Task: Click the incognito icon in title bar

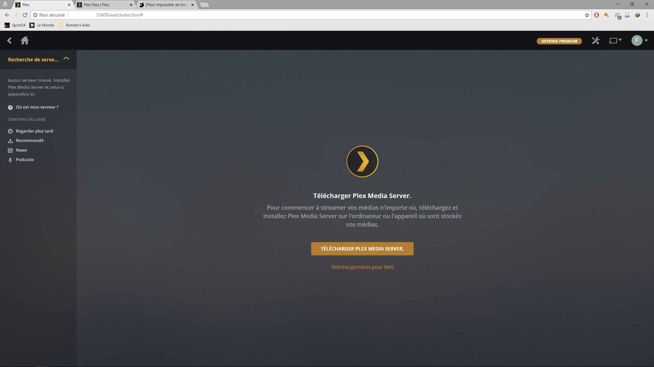Action: [5, 4]
